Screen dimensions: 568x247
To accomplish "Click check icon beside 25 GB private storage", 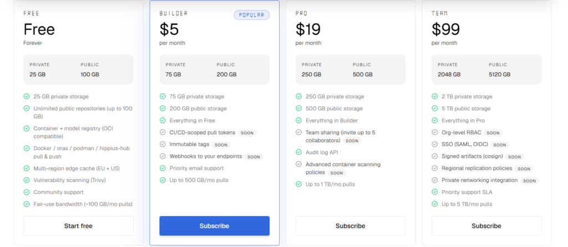I will coord(27,96).
